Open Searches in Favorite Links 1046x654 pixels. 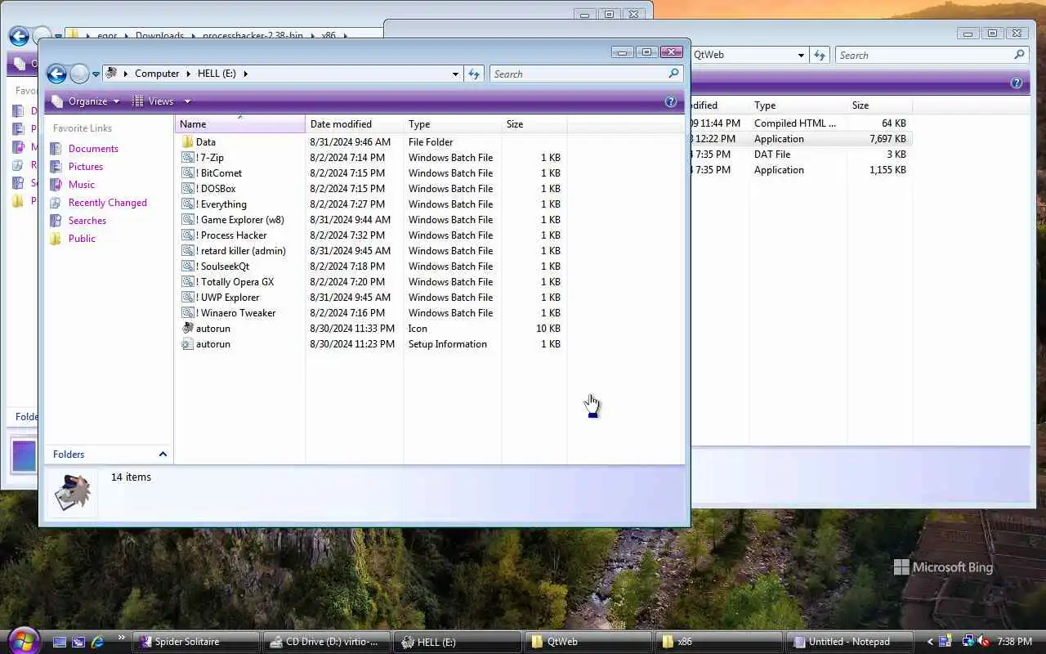[87, 221]
